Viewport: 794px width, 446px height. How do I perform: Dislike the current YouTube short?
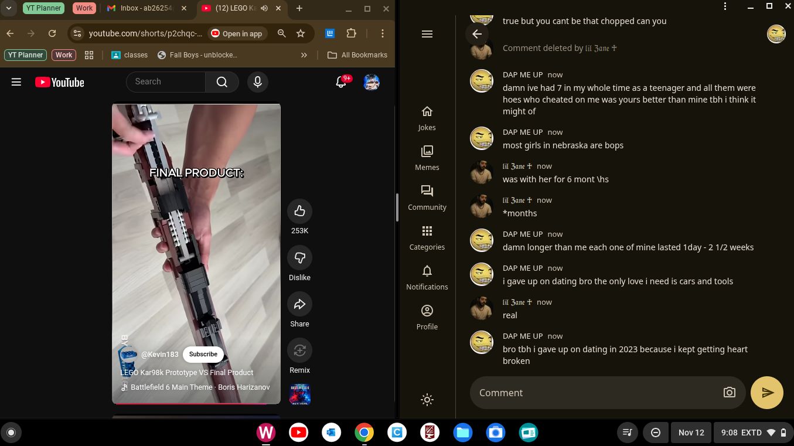(299, 258)
